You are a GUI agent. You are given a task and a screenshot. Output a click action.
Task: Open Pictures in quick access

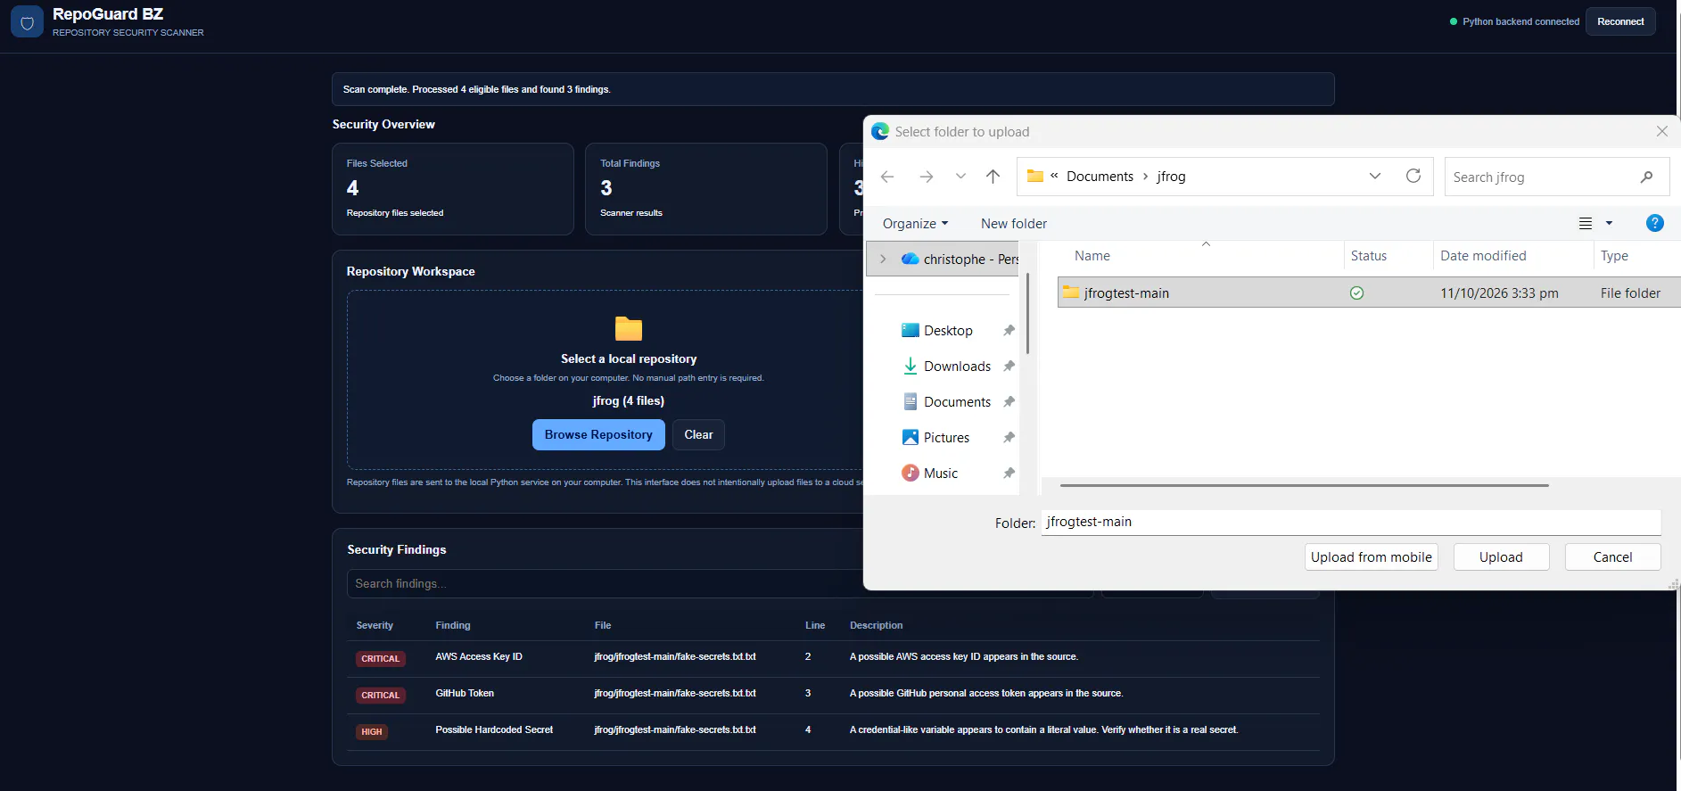946,438
